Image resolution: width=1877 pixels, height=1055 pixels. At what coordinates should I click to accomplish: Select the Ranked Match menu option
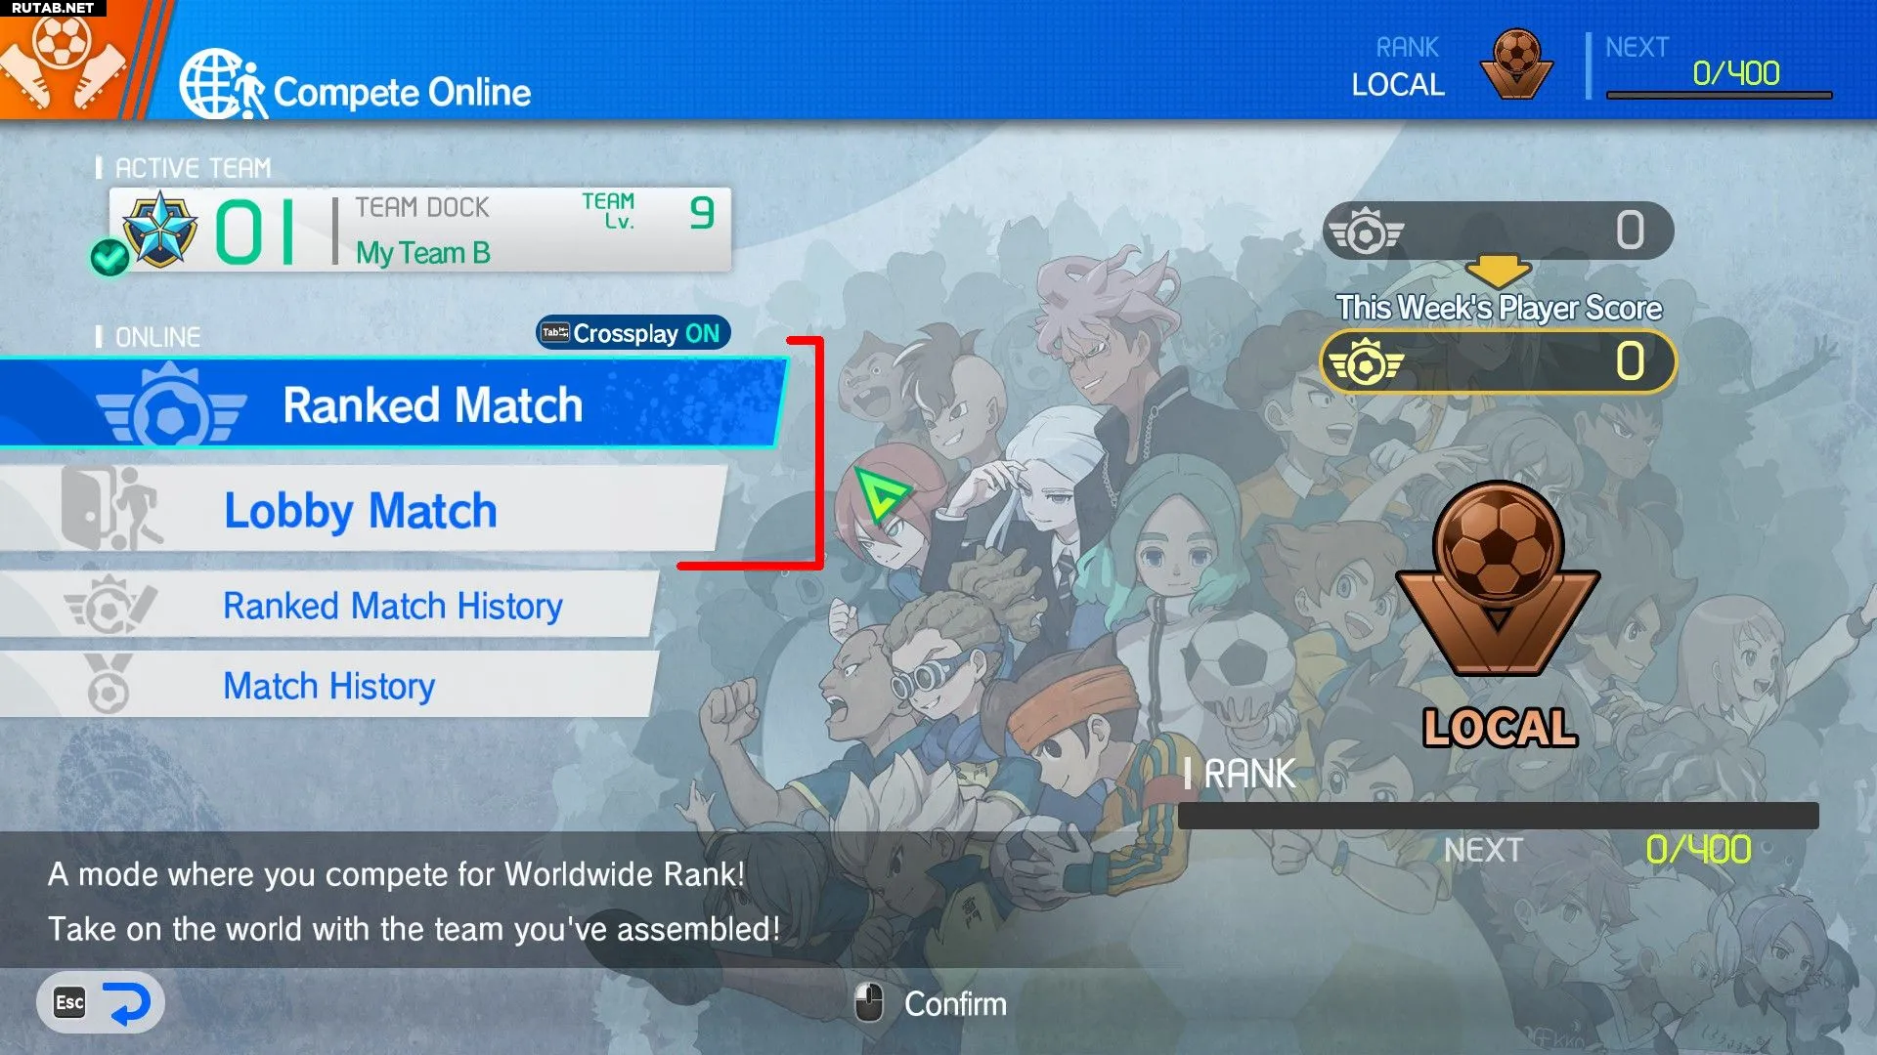(x=391, y=403)
